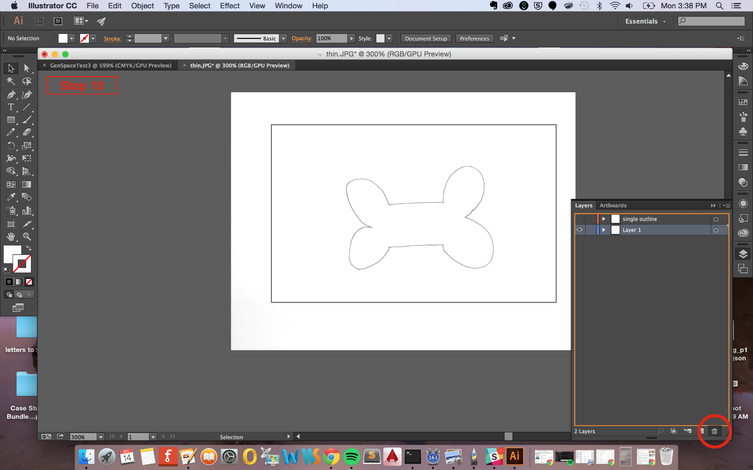Select the Rectangle tool

[x=11, y=120]
